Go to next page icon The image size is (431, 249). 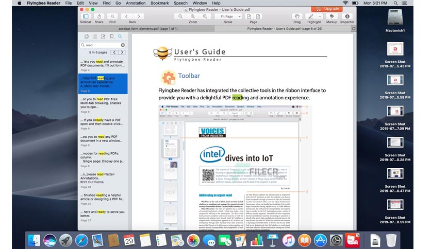(x=258, y=16)
